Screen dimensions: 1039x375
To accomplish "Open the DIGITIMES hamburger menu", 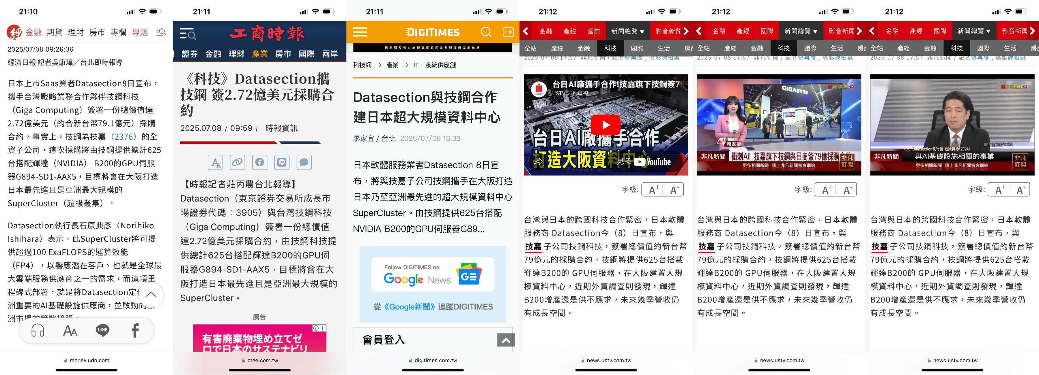I will pyautogui.click(x=360, y=32).
